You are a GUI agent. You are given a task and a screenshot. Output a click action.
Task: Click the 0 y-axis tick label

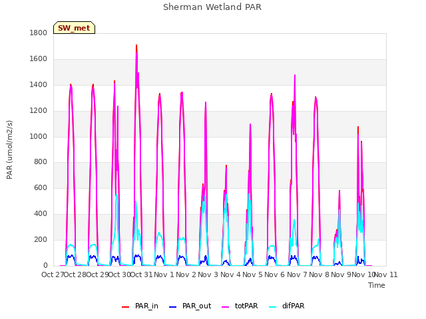[45, 265]
